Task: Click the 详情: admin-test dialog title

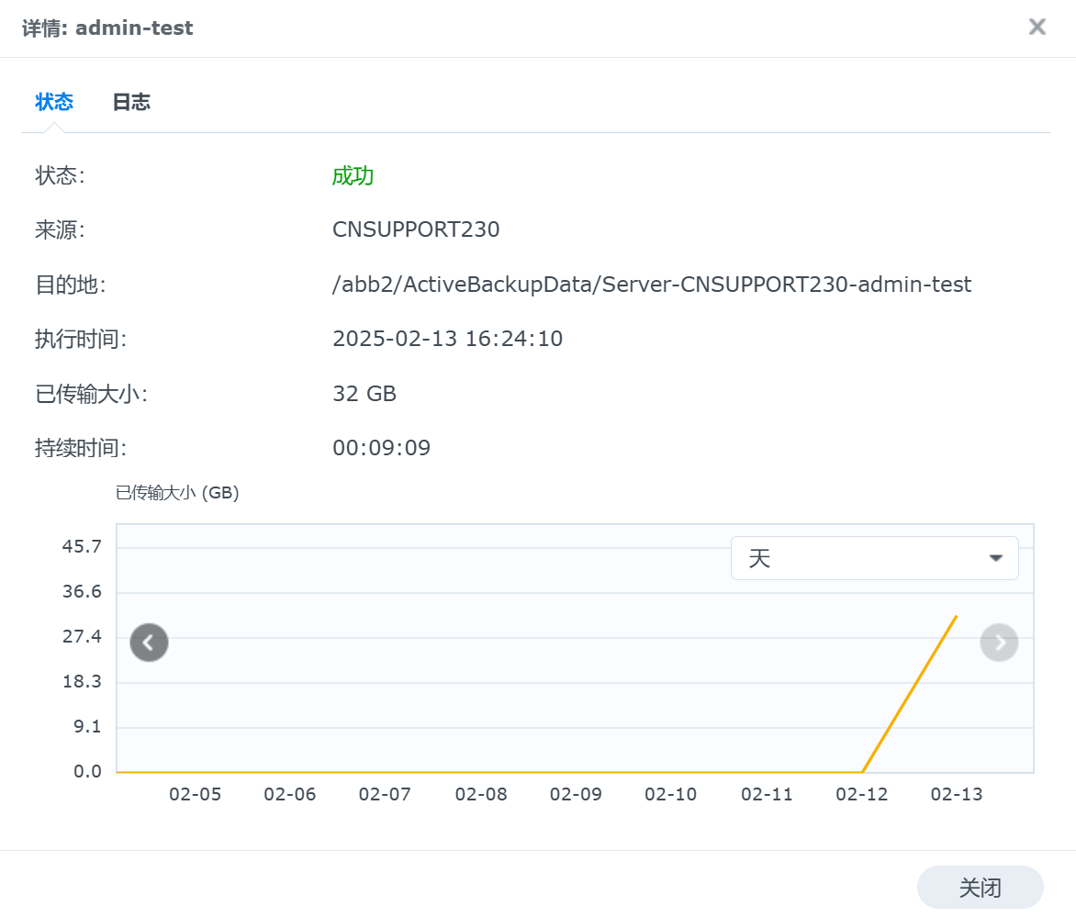Action: coord(107,28)
